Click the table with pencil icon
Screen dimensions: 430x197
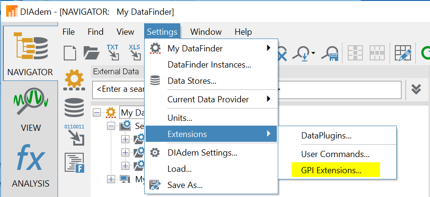tap(403, 53)
